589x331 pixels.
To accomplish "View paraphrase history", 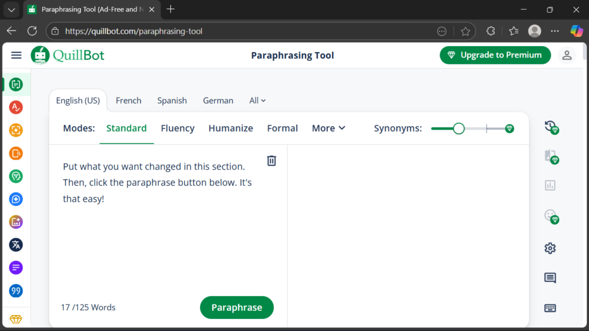I will coord(550,128).
